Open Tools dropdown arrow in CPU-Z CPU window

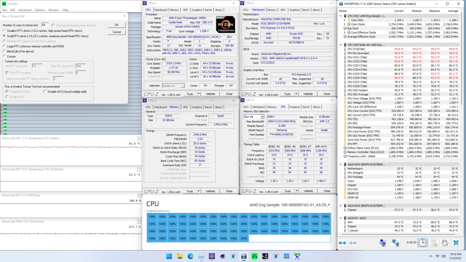(198, 94)
